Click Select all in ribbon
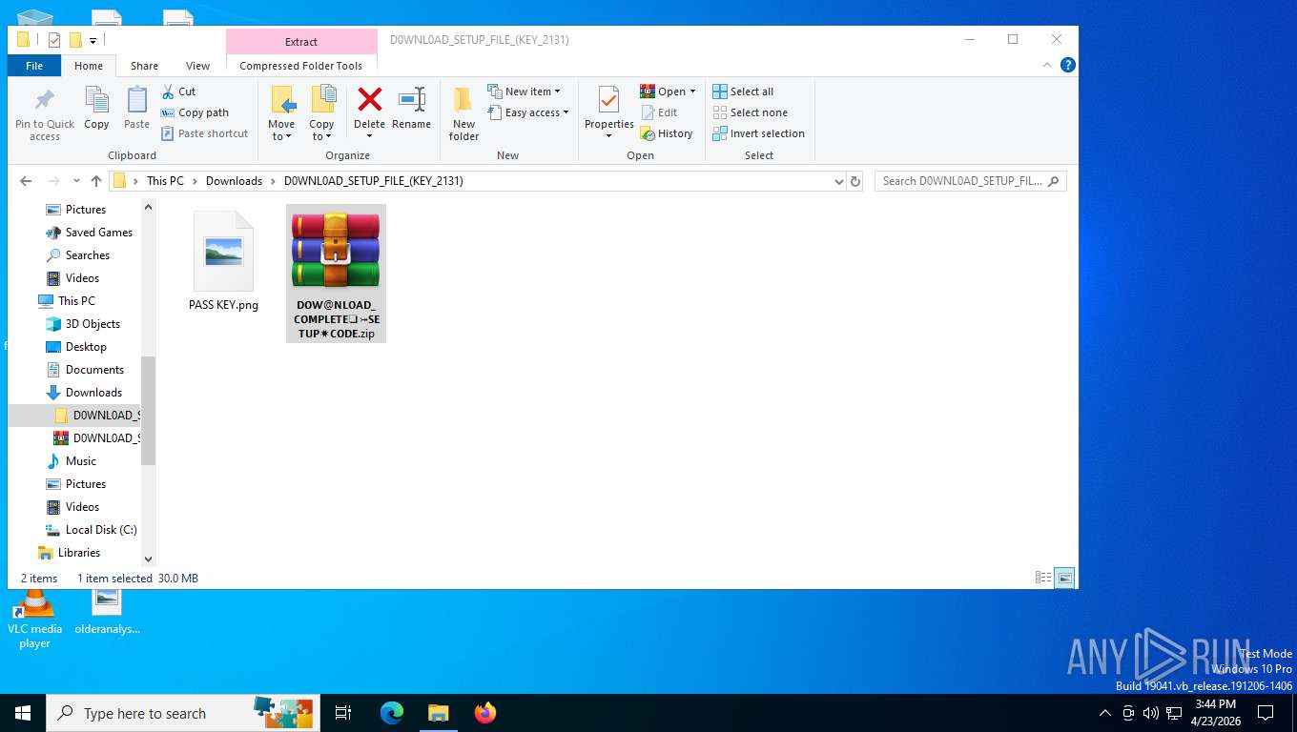The width and height of the screenshot is (1297, 732). click(x=743, y=91)
